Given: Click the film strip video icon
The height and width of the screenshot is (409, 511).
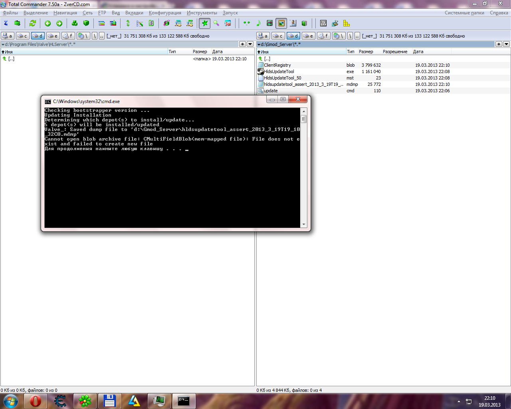Looking at the screenshot, I should point(270,23).
